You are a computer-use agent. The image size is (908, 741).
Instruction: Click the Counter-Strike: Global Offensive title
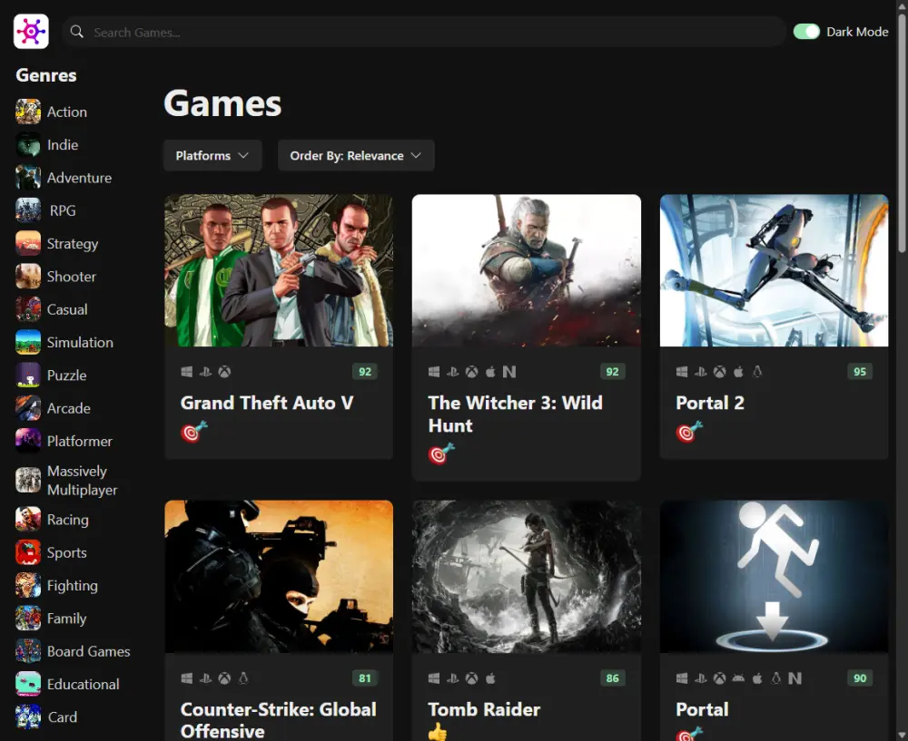[x=279, y=719]
